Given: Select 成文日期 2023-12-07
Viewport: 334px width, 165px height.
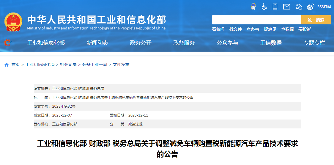Looking at the screenshot, I should point(62,115).
